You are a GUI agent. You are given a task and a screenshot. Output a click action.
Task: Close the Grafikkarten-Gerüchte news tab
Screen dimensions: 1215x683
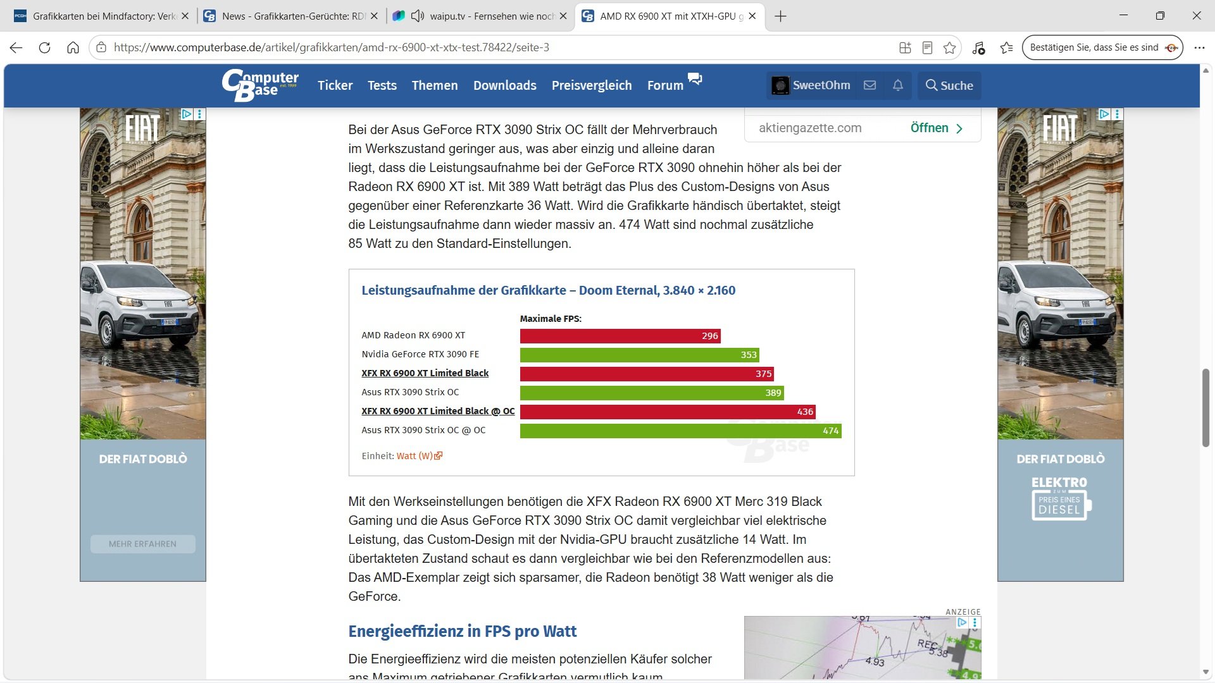click(x=374, y=16)
